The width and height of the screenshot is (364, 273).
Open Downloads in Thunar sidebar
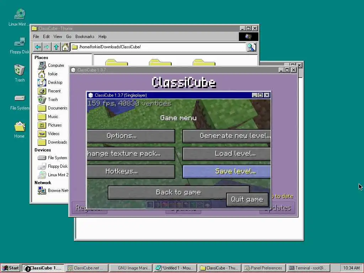coord(52,142)
